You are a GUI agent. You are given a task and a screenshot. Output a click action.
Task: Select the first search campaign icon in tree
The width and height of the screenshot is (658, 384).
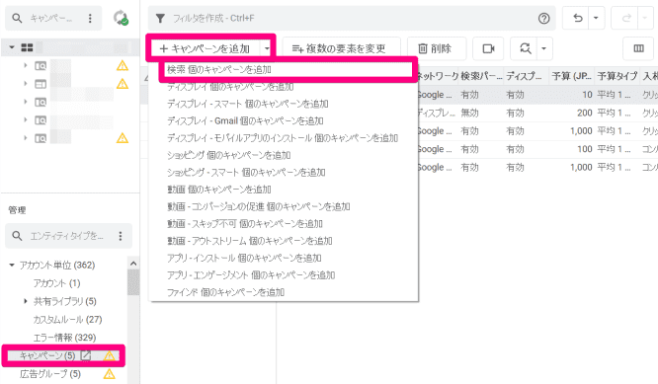pyautogui.click(x=41, y=66)
